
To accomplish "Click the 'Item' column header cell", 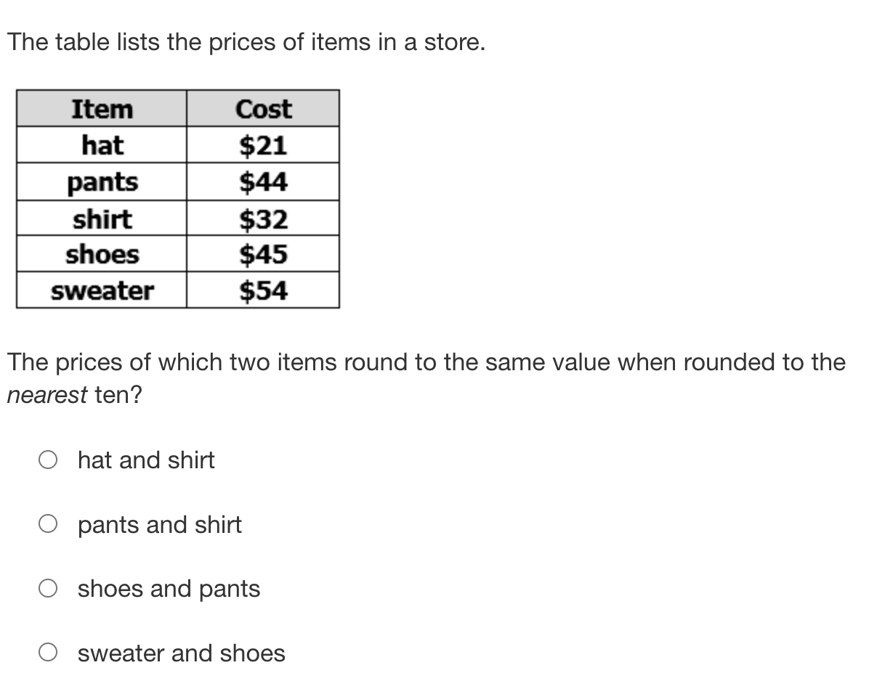I will (102, 109).
